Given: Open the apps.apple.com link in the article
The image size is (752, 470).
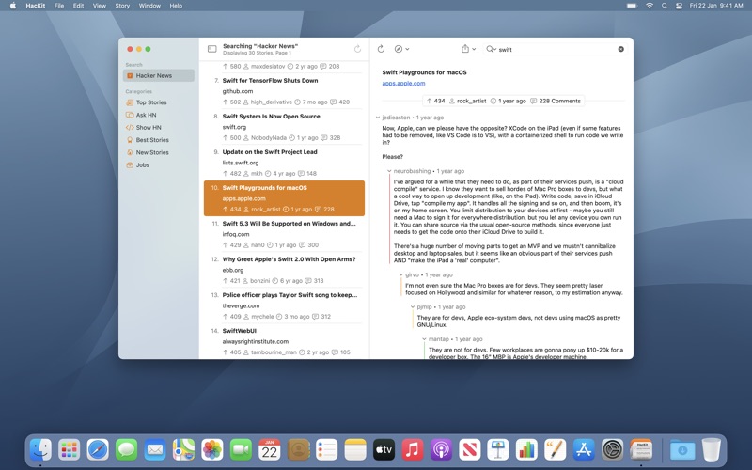Looking at the screenshot, I should (x=403, y=83).
